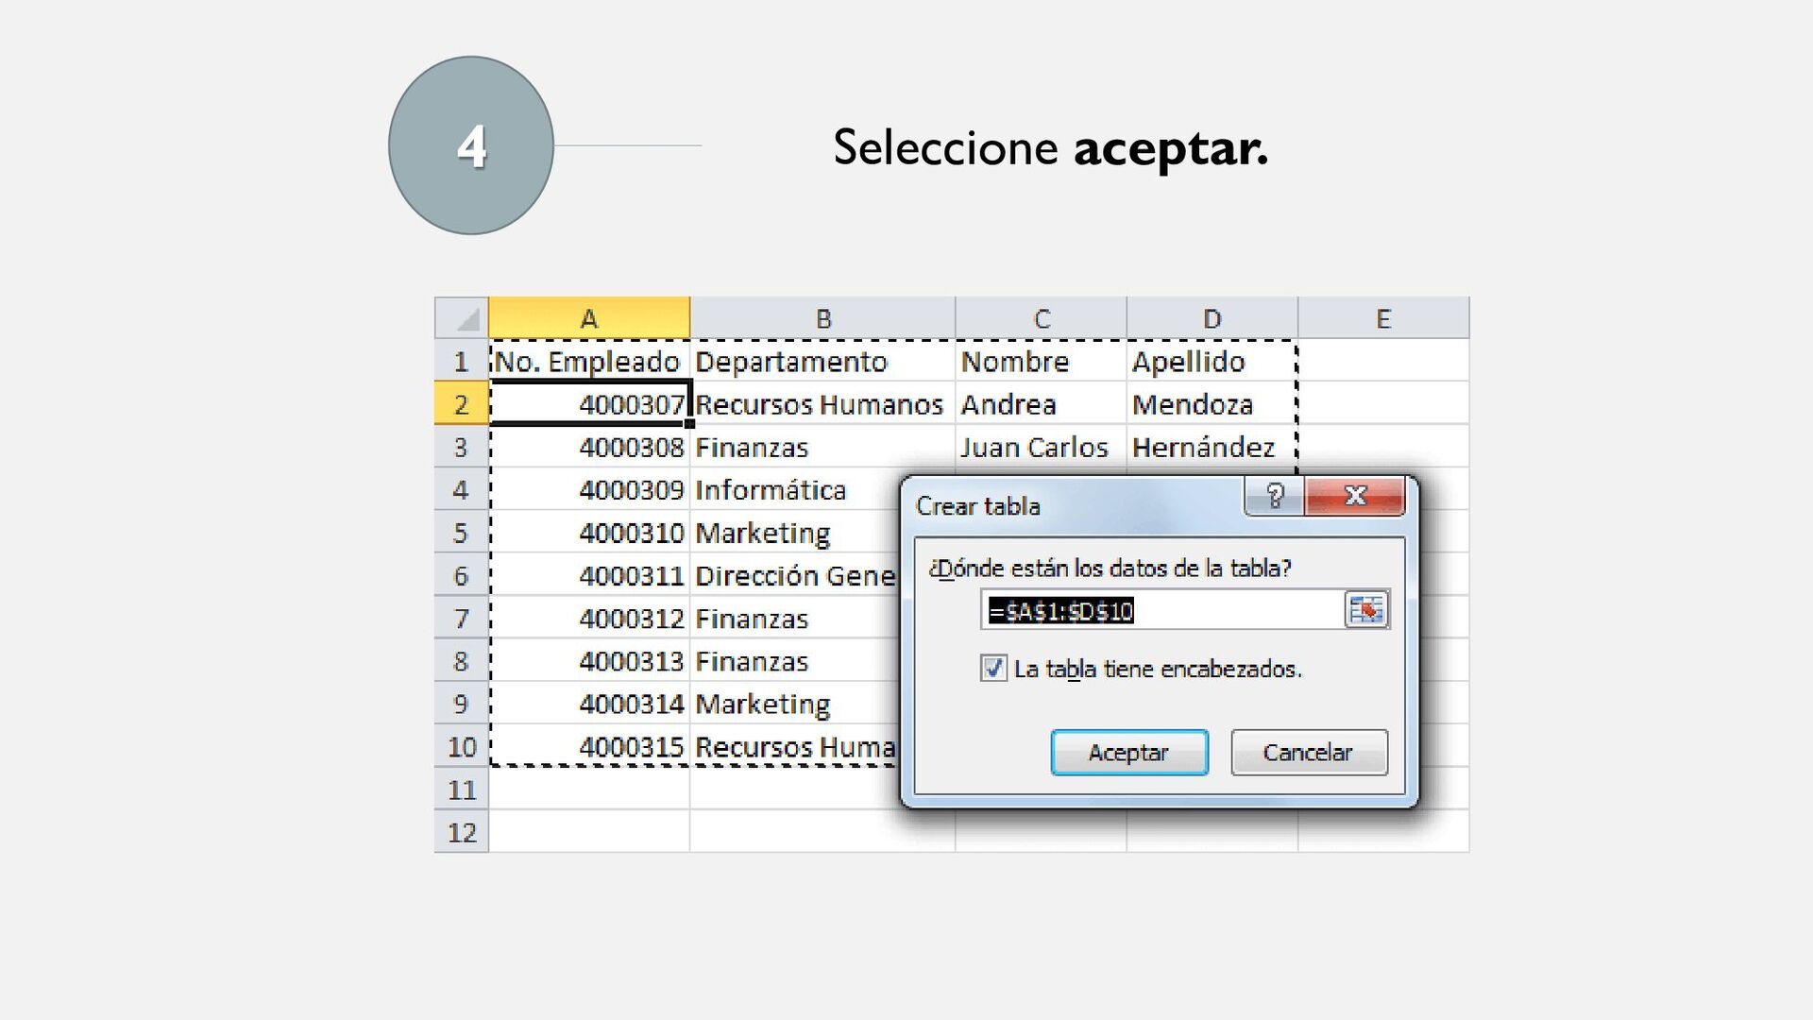Click cell with Juan Carlos
This screenshot has width=1813, height=1020.
coord(1039,447)
